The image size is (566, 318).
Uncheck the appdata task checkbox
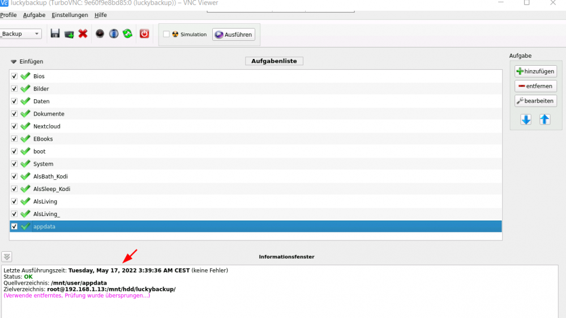pyautogui.click(x=14, y=226)
